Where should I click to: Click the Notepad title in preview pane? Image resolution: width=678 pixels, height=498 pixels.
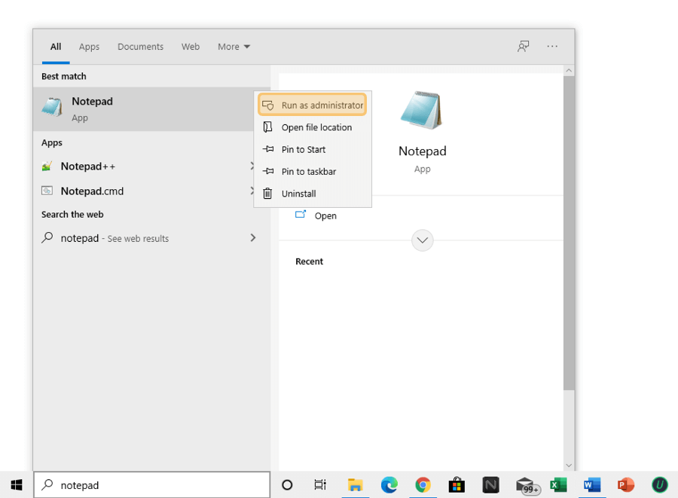click(423, 151)
